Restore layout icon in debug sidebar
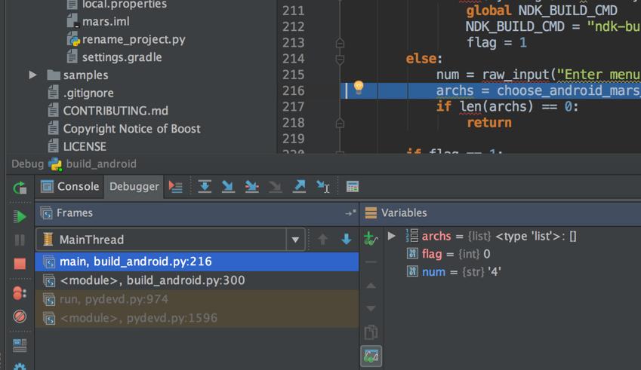 20,345
